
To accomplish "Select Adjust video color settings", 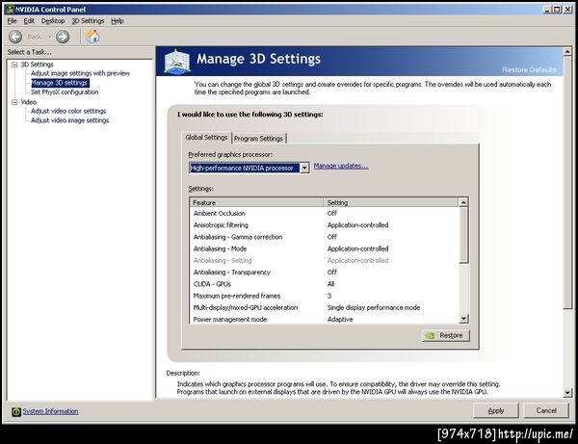I will (x=68, y=111).
